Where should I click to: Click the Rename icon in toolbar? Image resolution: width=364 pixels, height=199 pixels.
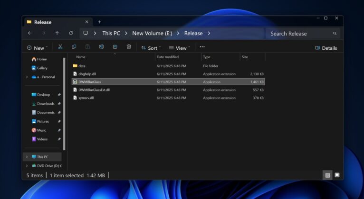[101, 47]
